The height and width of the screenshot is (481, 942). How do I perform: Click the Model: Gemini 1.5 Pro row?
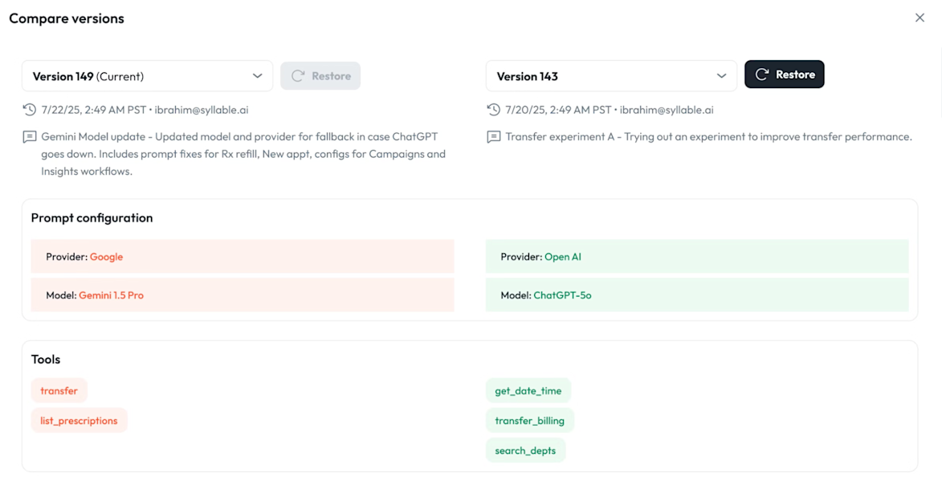pyautogui.click(x=242, y=295)
